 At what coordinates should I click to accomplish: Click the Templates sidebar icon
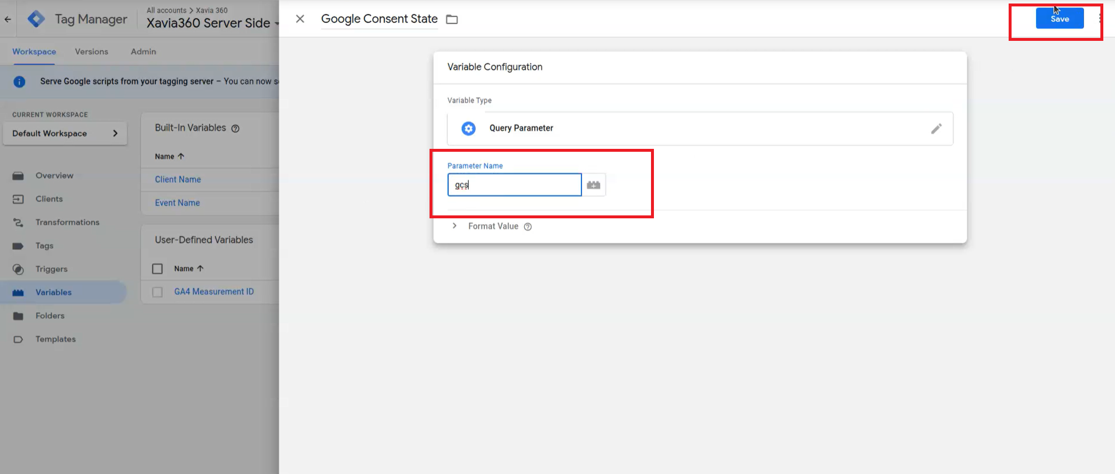18,339
